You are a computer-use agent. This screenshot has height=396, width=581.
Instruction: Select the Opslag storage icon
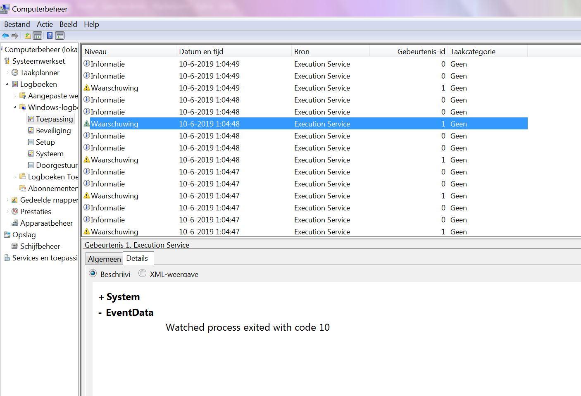[7, 235]
